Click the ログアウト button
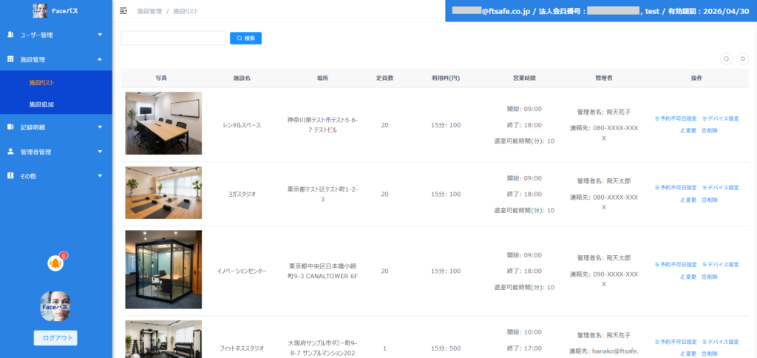 pyautogui.click(x=55, y=338)
